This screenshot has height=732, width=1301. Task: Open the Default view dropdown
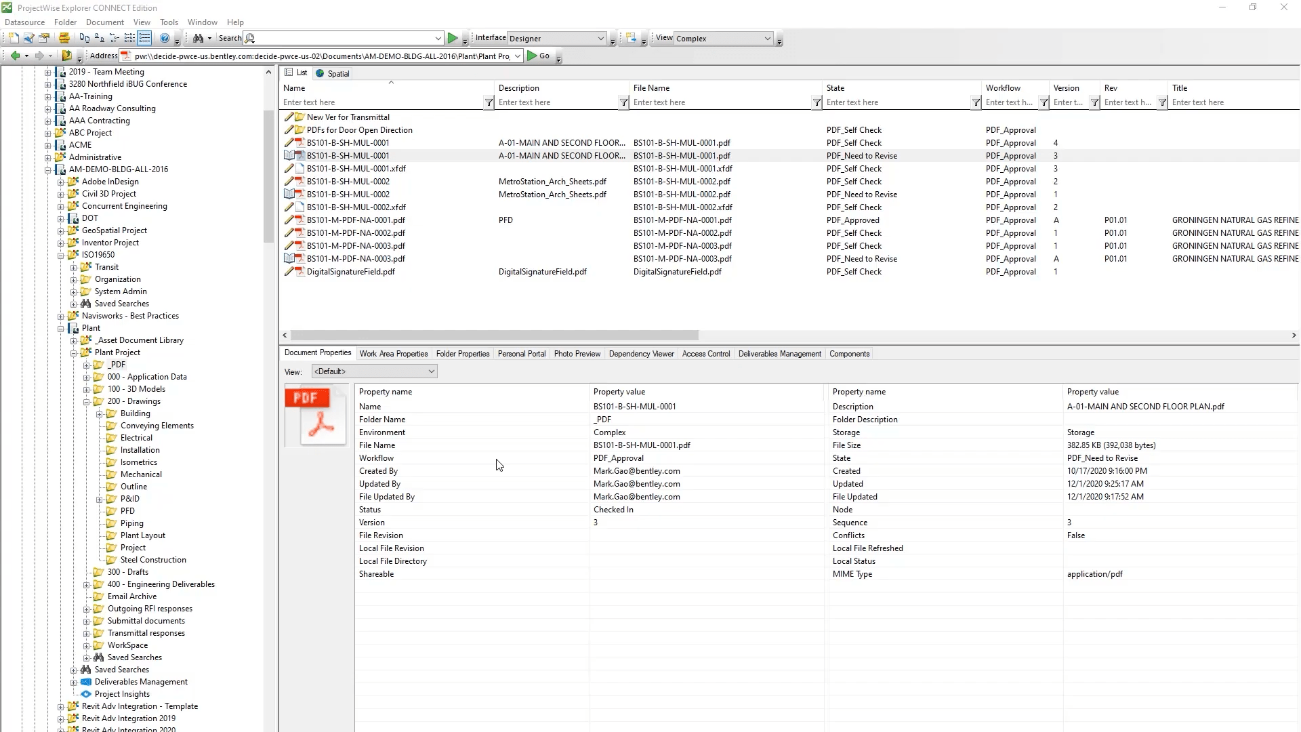point(431,371)
